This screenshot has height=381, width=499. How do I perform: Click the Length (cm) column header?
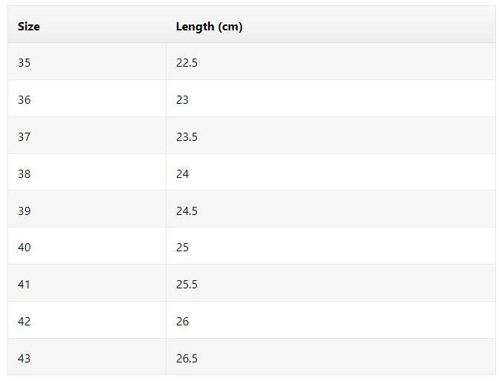click(209, 27)
